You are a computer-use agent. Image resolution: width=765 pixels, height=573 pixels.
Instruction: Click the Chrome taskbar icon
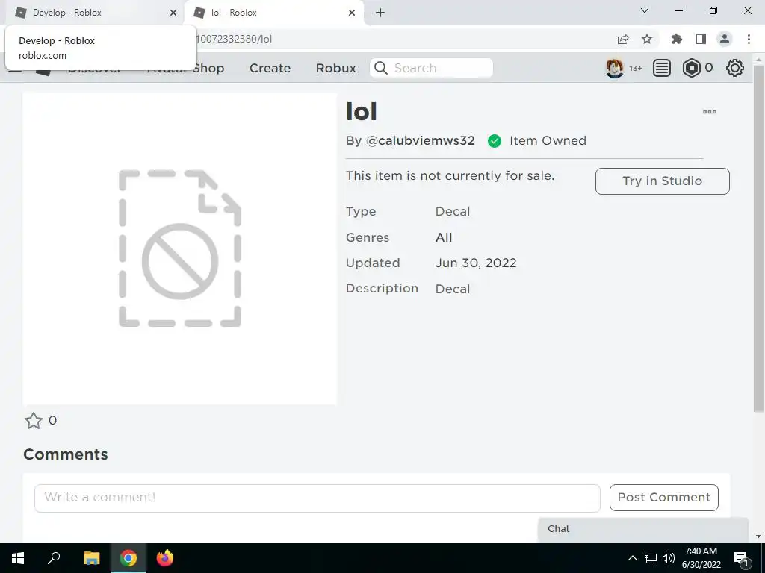(x=128, y=558)
